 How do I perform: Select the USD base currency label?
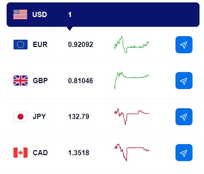coord(40,14)
